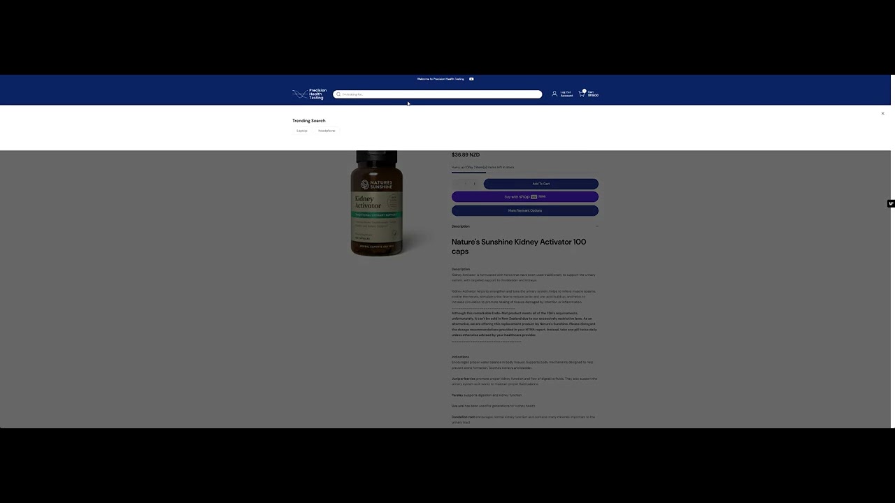The image size is (895, 503).
Task: Click the product title Kidney Activator 100 caps
Action: pyautogui.click(x=519, y=247)
